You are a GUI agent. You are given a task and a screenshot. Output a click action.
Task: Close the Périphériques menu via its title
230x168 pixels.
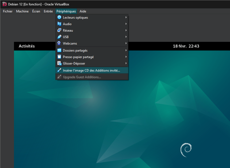pos(66,11)
